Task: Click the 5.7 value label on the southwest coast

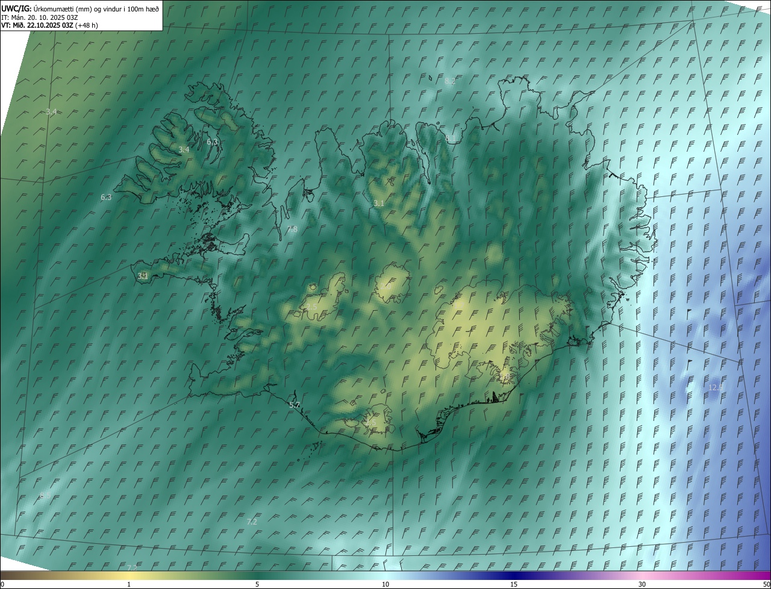Action: (x=295, y=405)
